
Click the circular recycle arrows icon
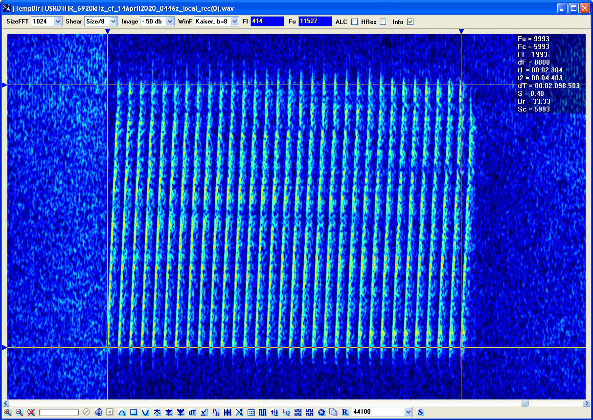[321, 412]
